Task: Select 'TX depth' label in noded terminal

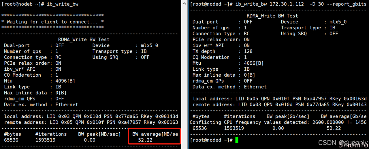Action: click(x=204, y=51)
